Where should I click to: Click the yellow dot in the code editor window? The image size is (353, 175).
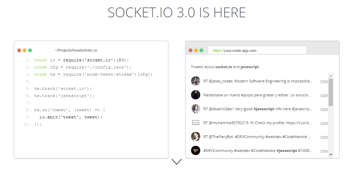click(24, 50)
